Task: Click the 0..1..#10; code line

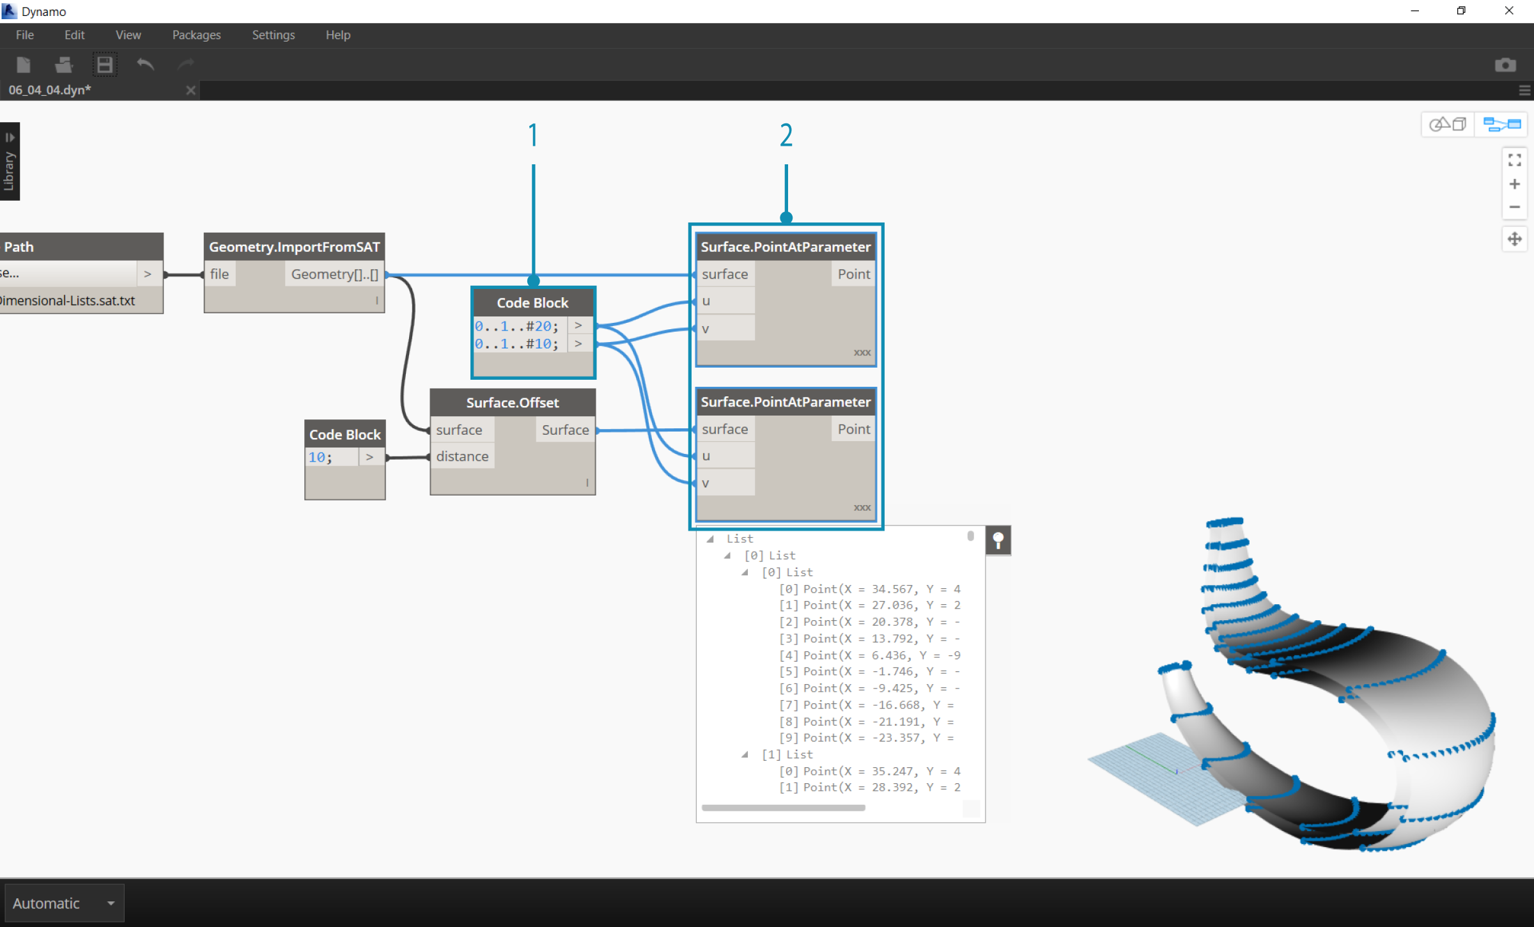Action: tap(516, 344)
